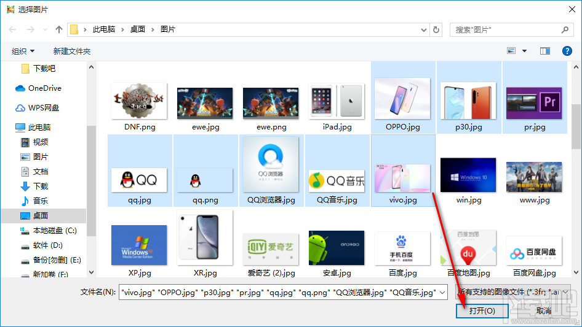Click the Back navigation arrow
The width and height of the screenshot is (582, 327).
(13, 29)
